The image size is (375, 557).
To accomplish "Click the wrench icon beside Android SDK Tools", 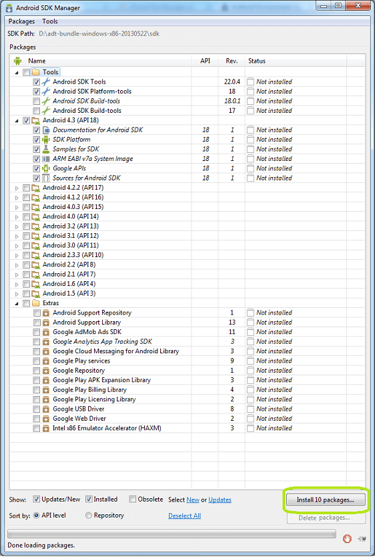I will coord(46,81).
